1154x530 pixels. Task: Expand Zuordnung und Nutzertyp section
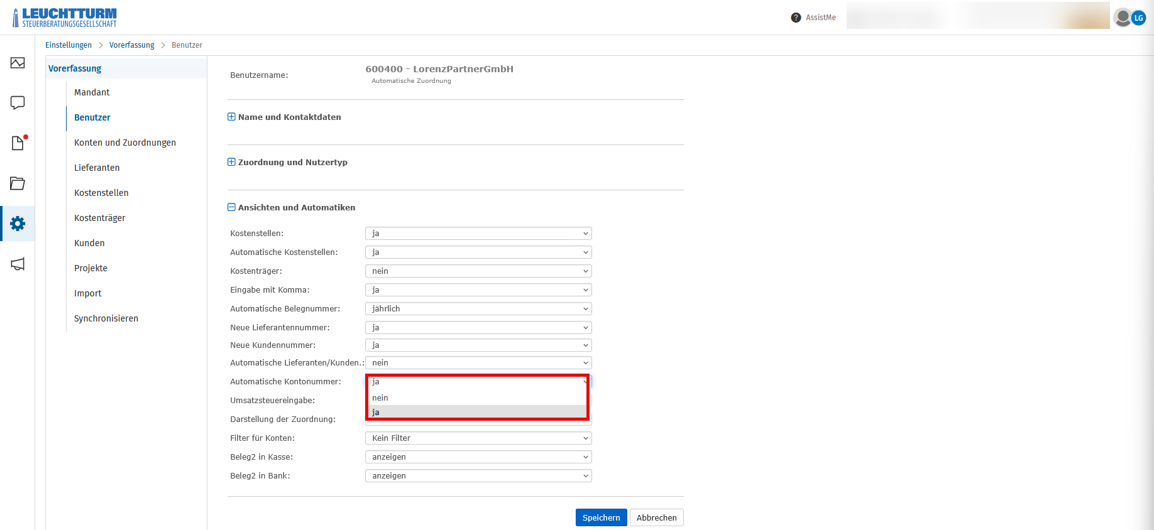[x=231, y=162]
